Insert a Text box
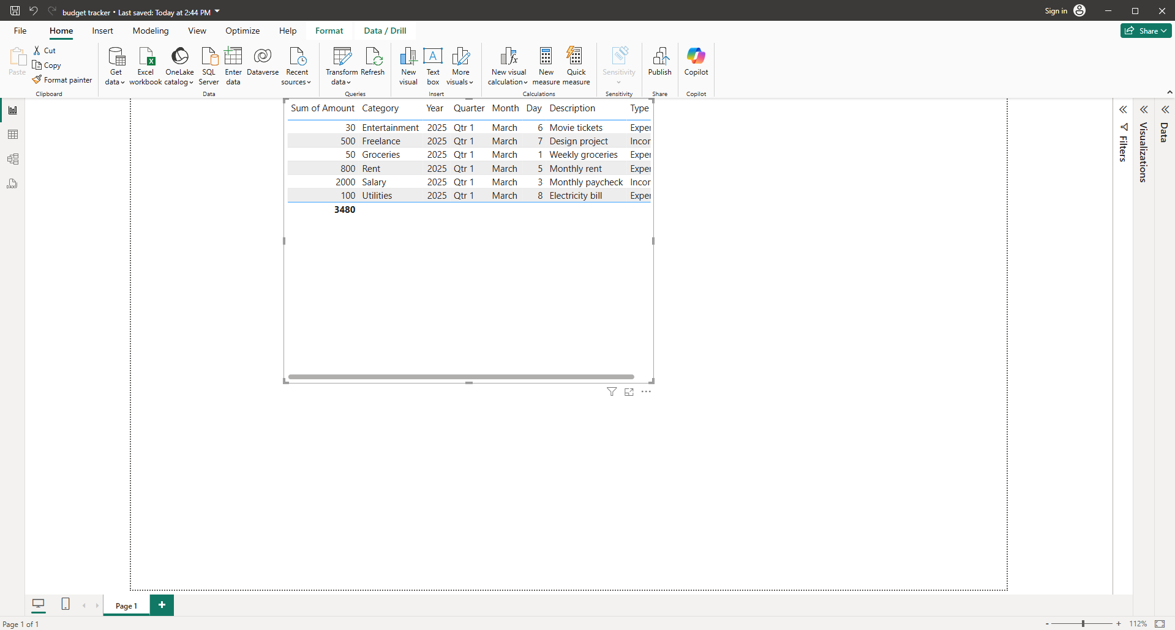The width and height of the screenshot is (1175, 630). click(x=433, y=65)
